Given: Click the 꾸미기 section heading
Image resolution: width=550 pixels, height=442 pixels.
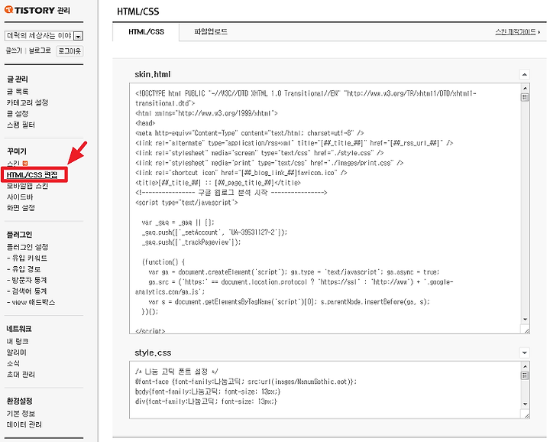Looking at the screenshot, I should pyautogui.click(x=17, y=151).
